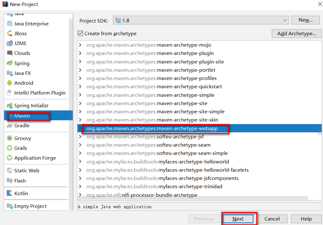Expand the maven-archetype-profiles entry
This screenshot has width=323, height=225.
[x=80, y=78]
